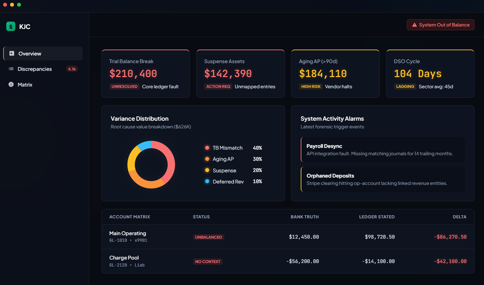
Task: Open the Discrepancies menu item
Action: (43, 69)
